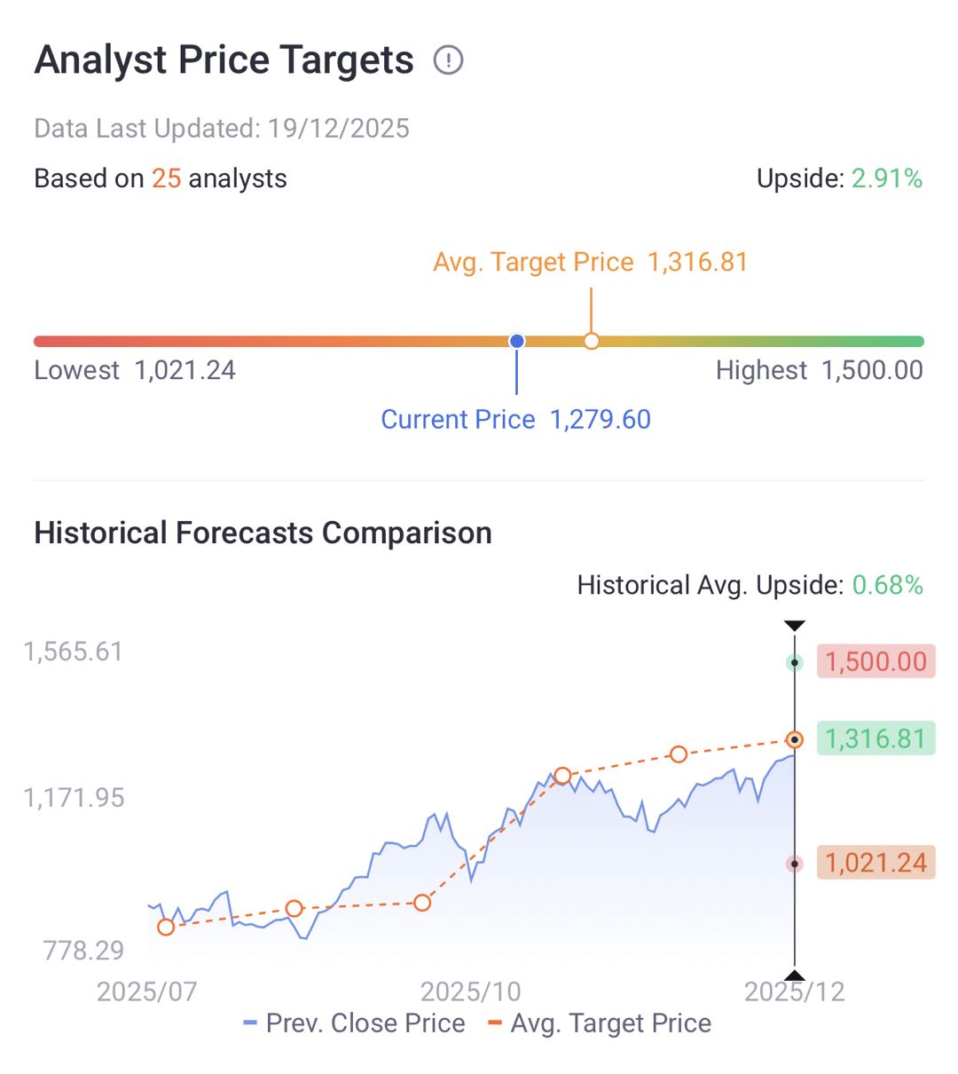
Task: Click the 1,316.81 average target badge
Action: (876, 738)
